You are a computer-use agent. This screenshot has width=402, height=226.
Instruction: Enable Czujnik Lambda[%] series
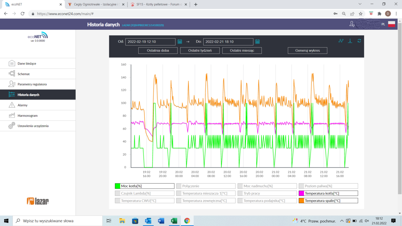(x=144, y=194)
